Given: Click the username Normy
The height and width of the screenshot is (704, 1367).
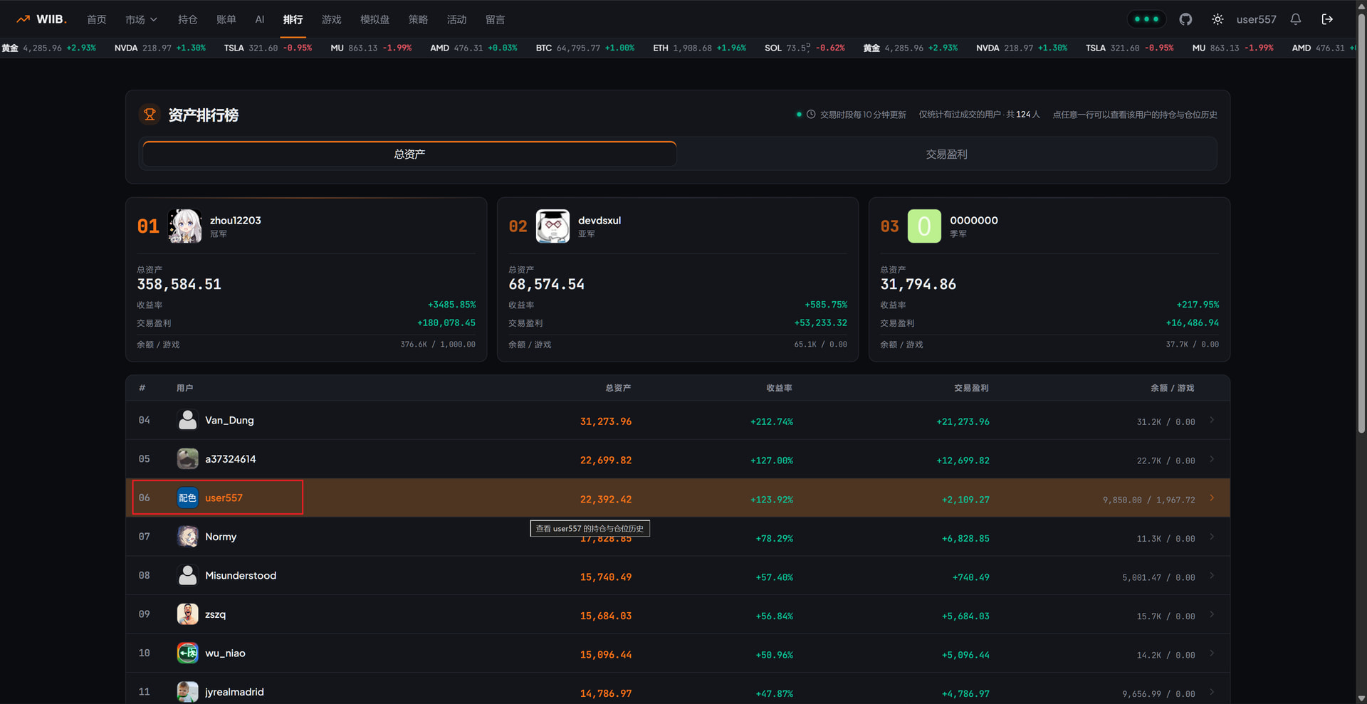Looking at the screenshot, I should coord(221,537).
